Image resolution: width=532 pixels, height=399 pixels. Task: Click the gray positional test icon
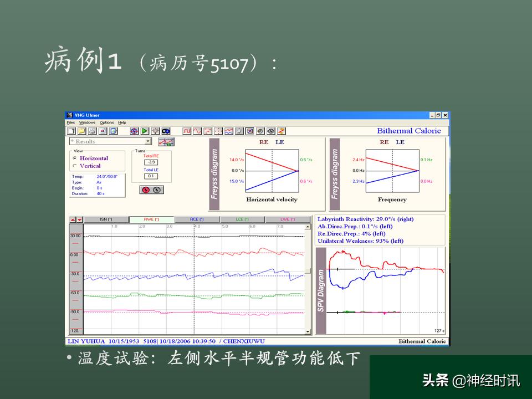tap(239, 131)
